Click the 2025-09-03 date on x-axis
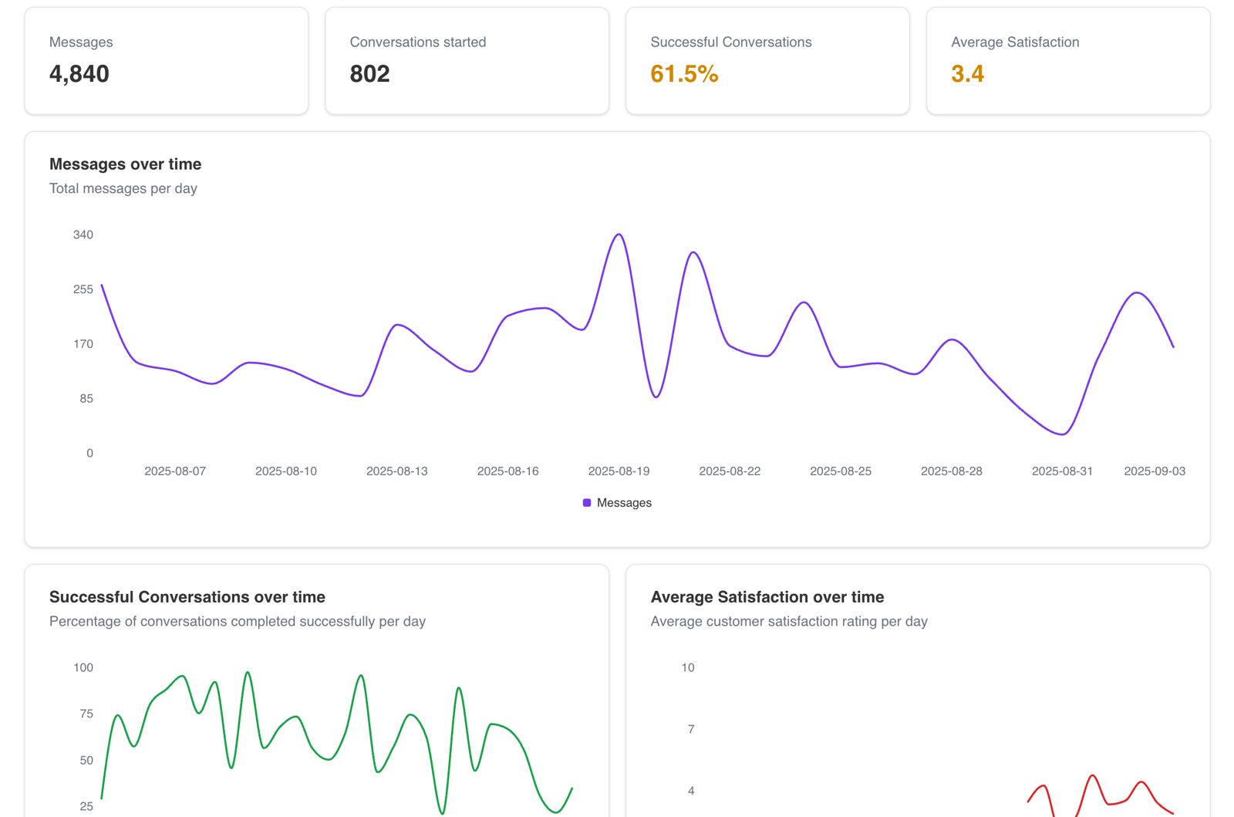Screen dimensions: 1234x817 click(1154, 471)
